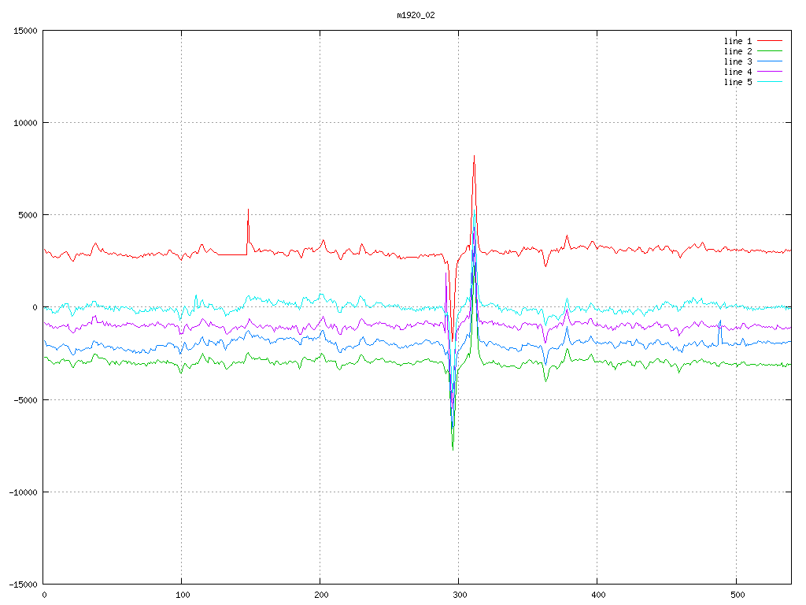
Task: Click the y-axis label 10000
Action: [25, 123]
